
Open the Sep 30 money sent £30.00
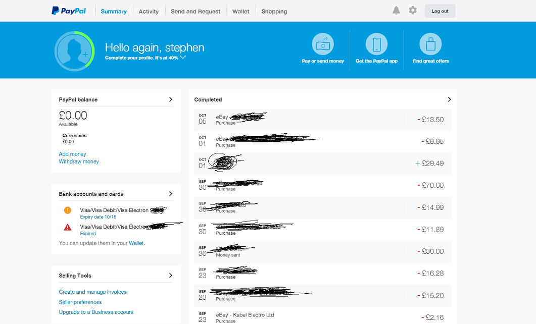point(322,251)
